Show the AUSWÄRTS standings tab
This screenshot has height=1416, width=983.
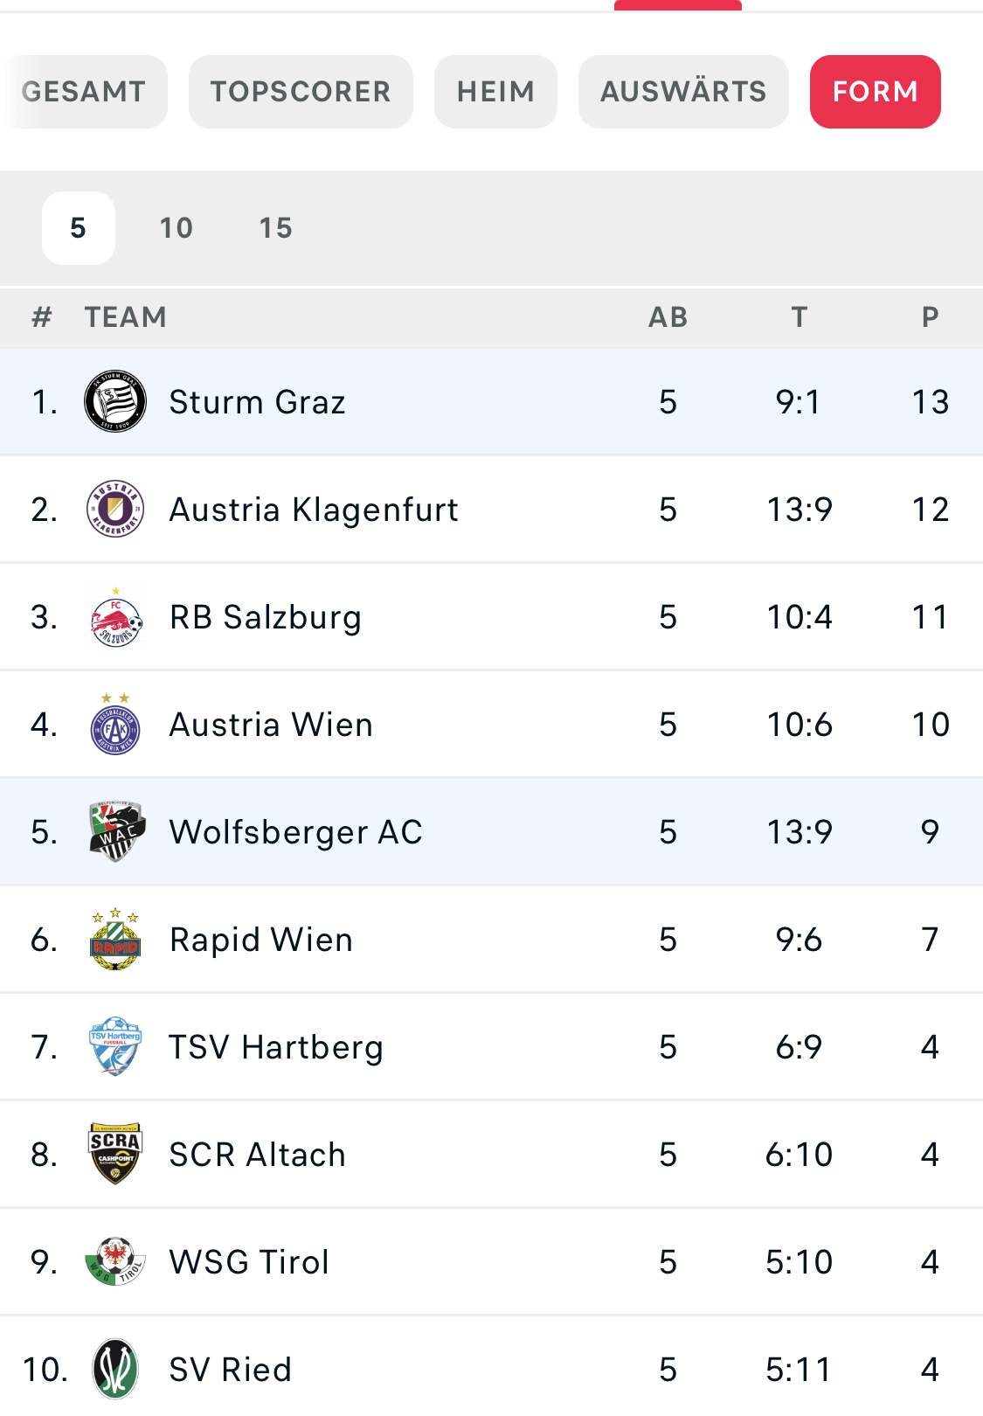point(683,92)
